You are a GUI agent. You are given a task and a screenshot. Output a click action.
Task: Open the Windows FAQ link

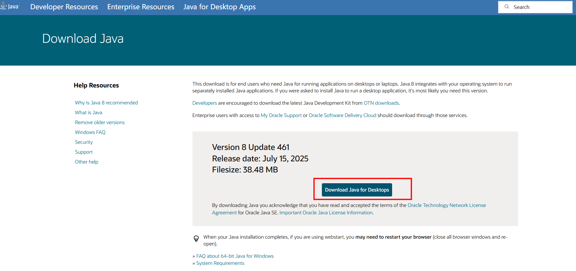[x=90, y=132]
